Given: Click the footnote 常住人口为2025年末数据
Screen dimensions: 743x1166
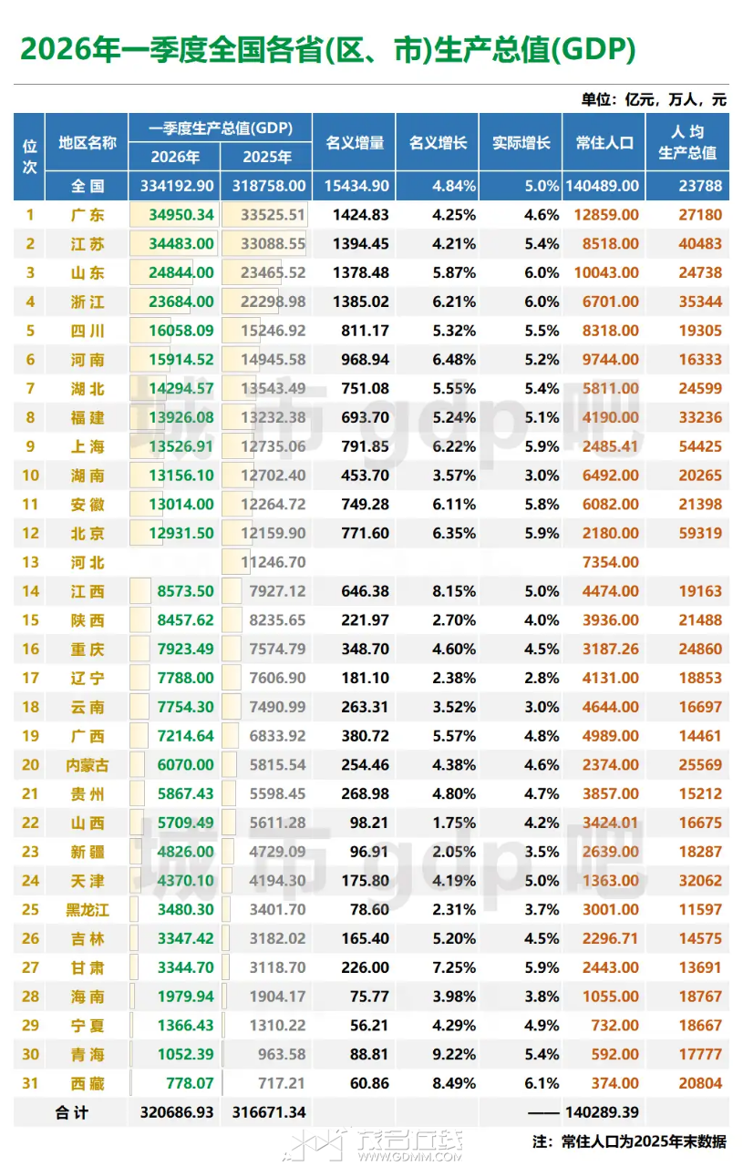Looking at the screenshot, I should point(629,1140).
